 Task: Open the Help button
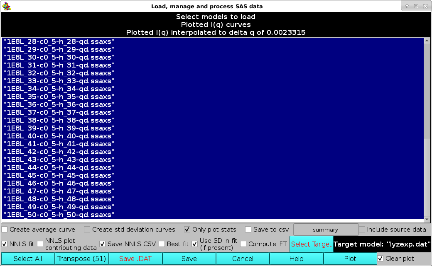296,259
